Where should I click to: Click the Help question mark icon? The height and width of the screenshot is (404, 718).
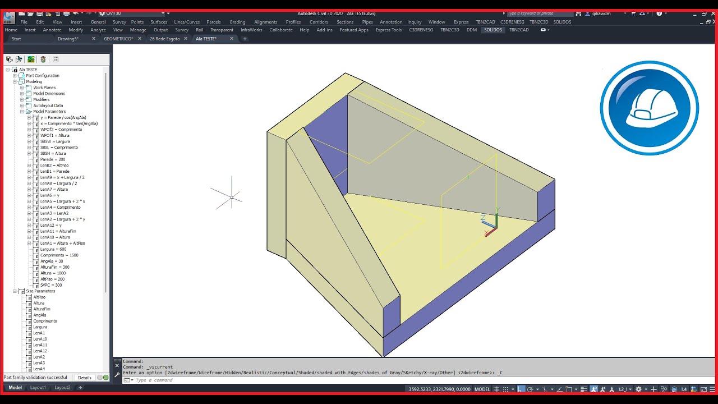[x=659, y=13]
